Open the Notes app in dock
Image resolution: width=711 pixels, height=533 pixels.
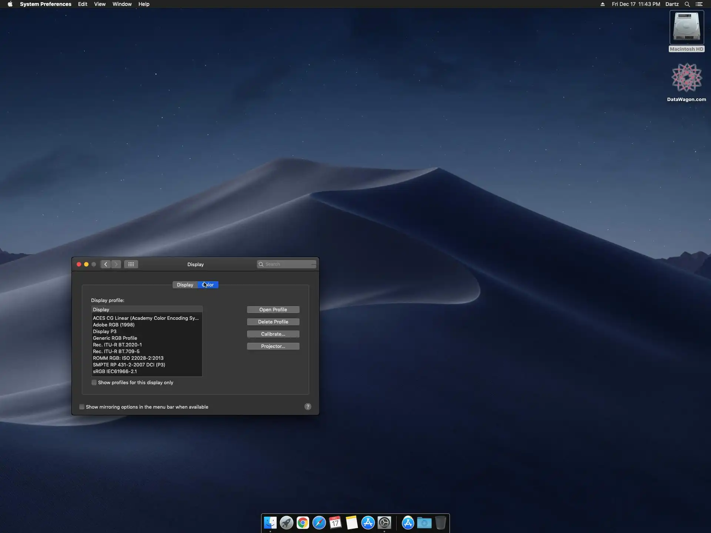pyautogui.click(x=351, y=523)
